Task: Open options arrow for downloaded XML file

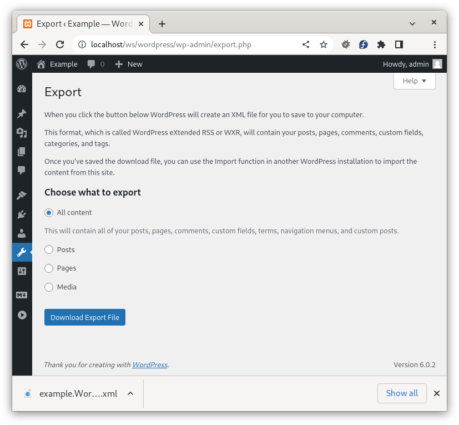Action: click(130, 393)
